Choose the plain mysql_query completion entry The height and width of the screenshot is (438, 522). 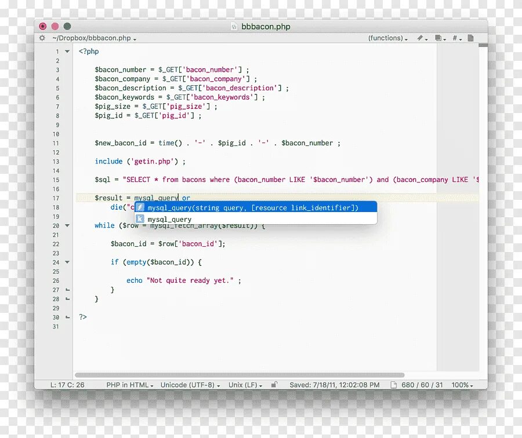pyautogui.click(x=256, y=219)
